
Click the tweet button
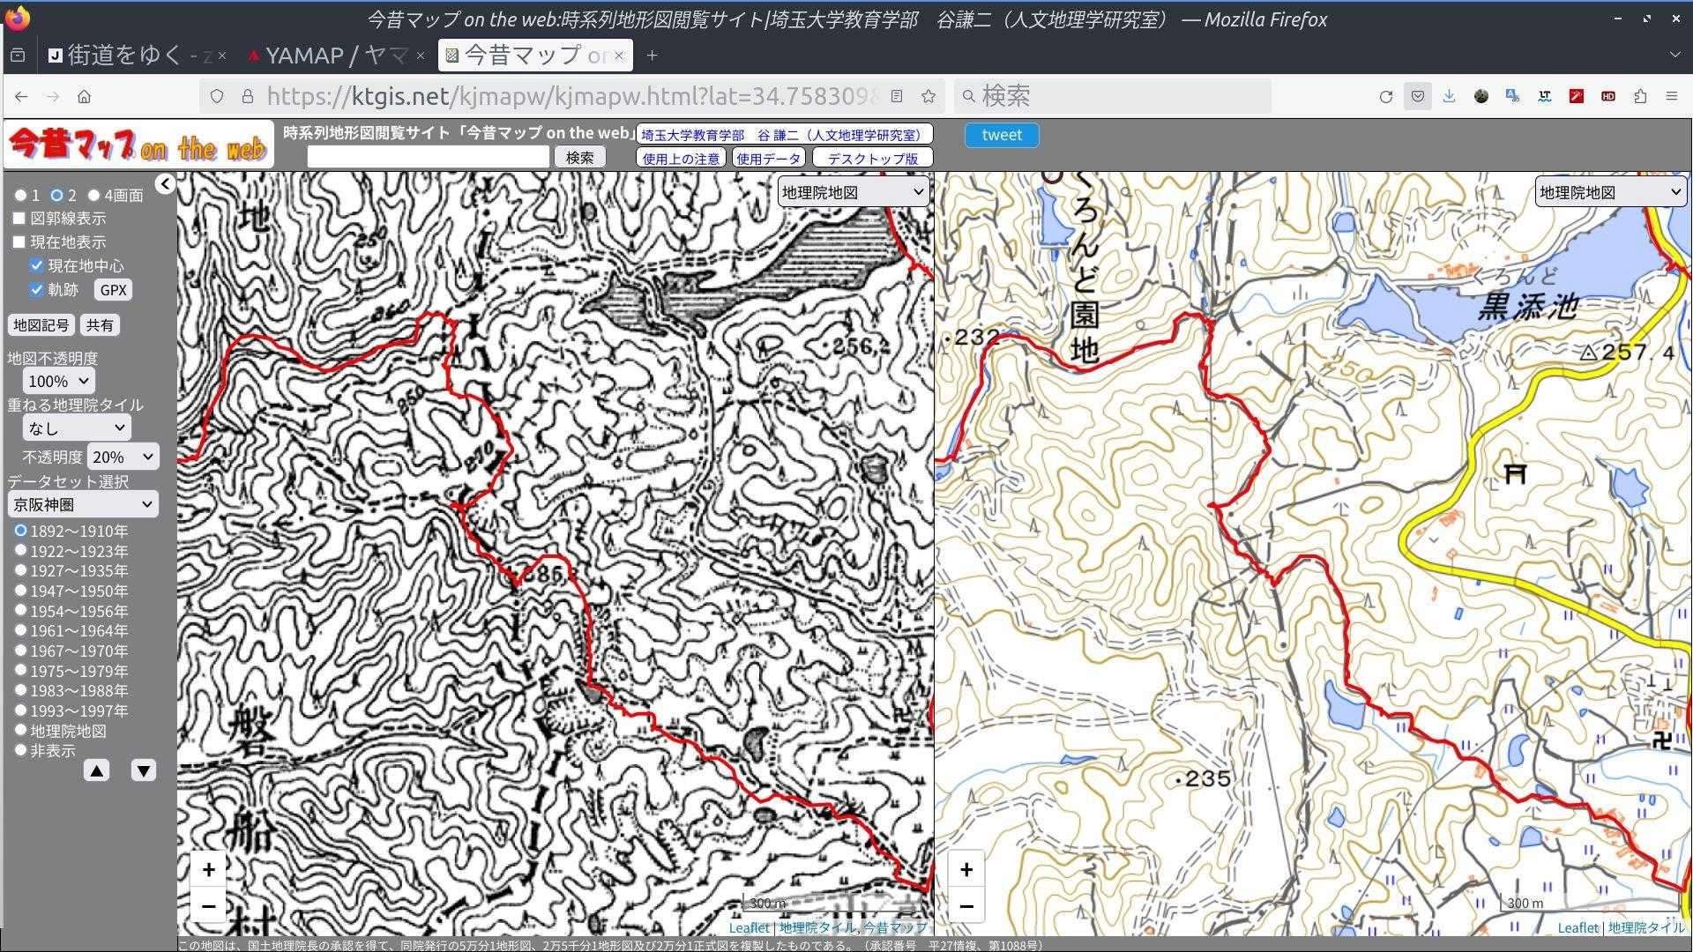tap(1002, 135)
